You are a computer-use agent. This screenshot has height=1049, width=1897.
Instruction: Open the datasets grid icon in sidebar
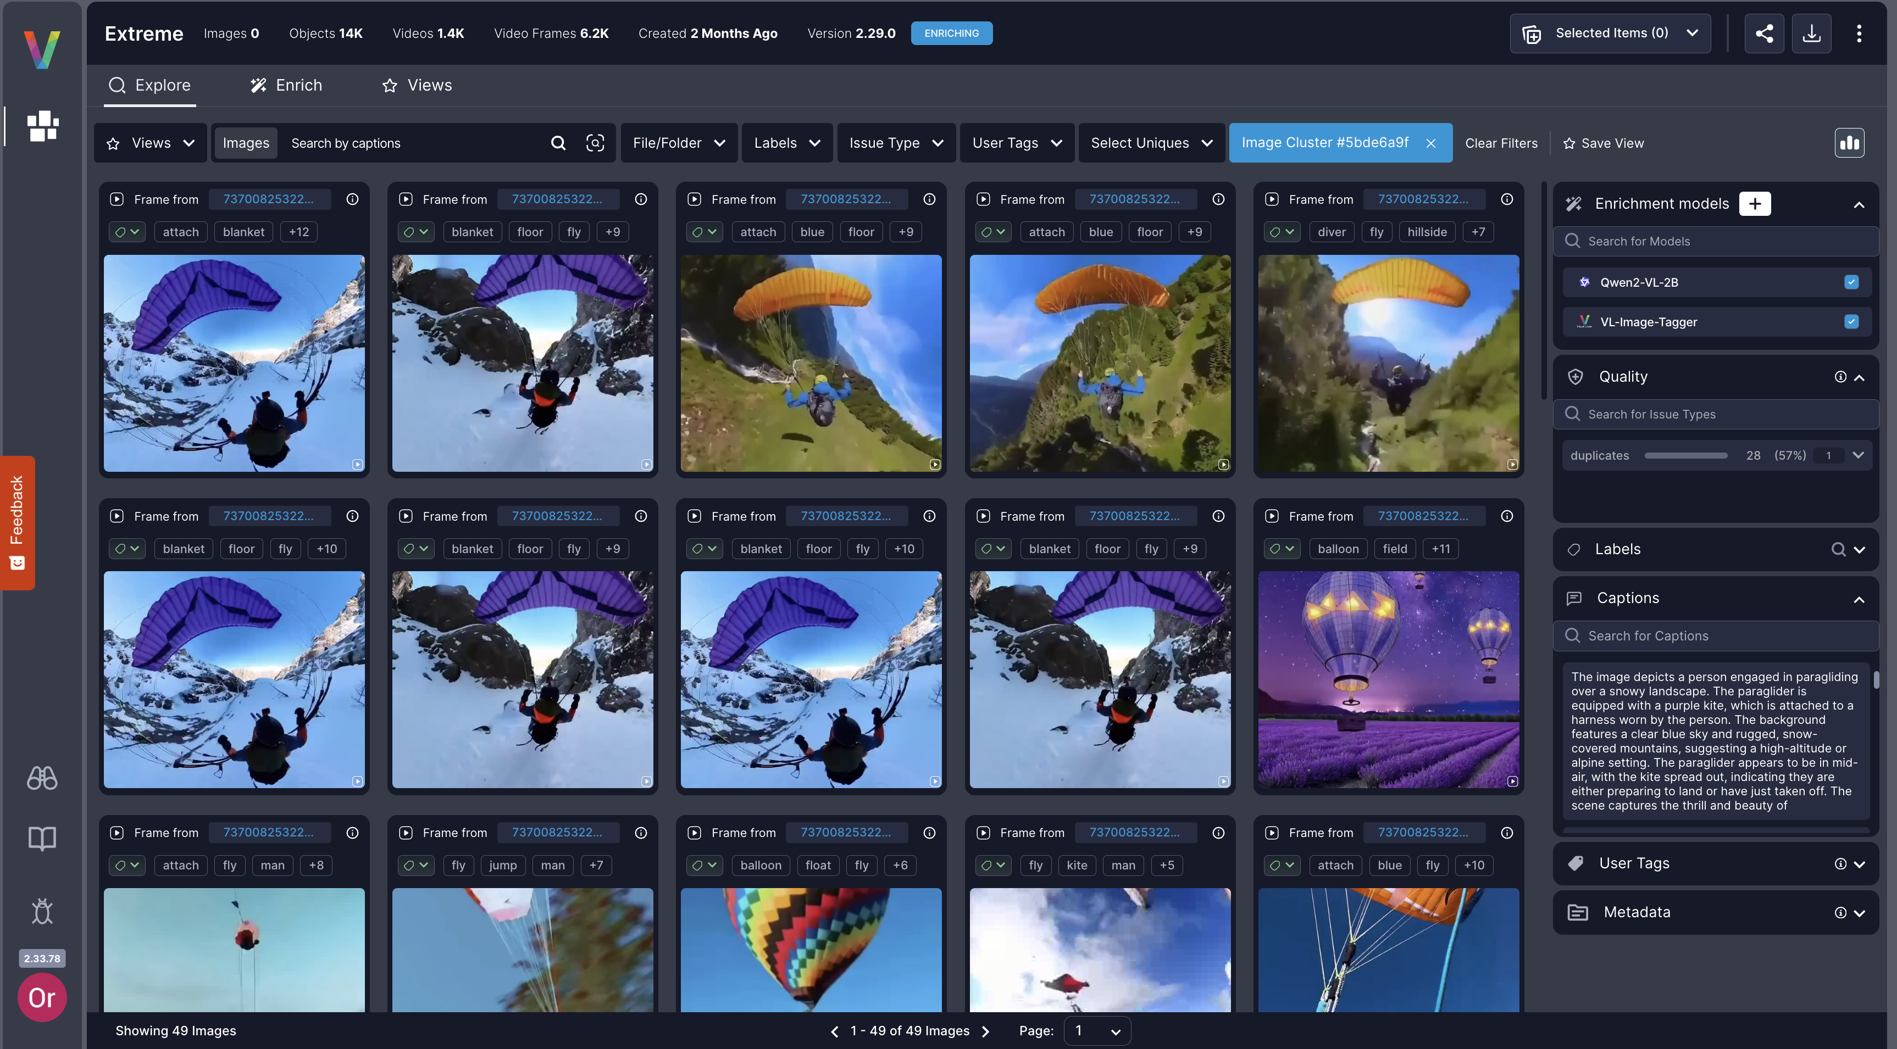pyautogui.click(x=42, y=126)
